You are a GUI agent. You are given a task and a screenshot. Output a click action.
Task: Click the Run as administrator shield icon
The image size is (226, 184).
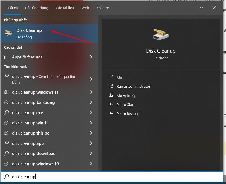point(111,86)
